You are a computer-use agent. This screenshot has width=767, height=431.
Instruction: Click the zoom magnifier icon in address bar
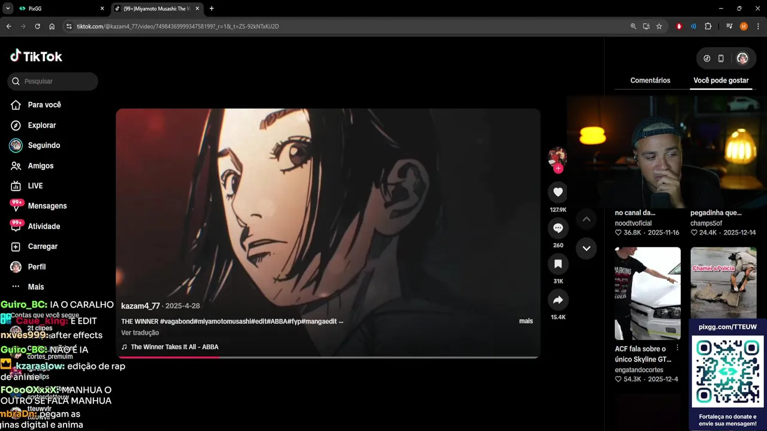click(633, 26)
